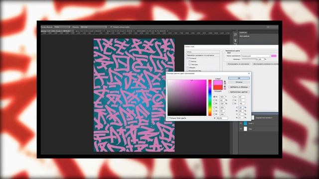Screen dimensions: 319x179
Task: Click the cyan C percentage field
Action: coord(241,107)
